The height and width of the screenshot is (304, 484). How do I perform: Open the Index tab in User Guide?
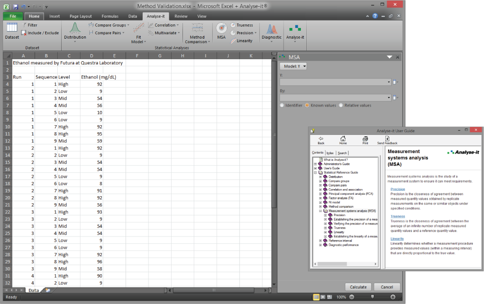330,153
